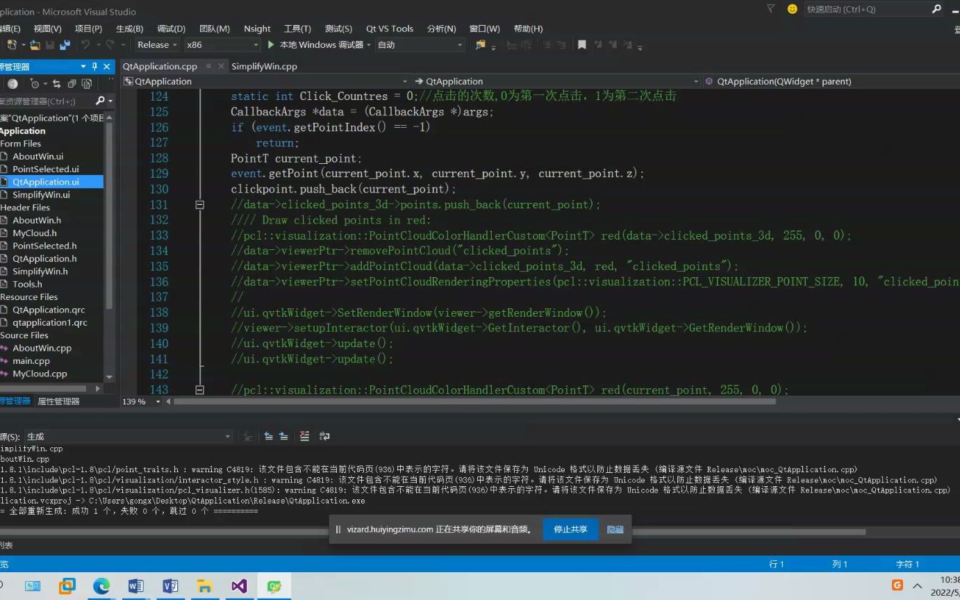This screenshot has width=960, height=600.
Task: Open Microsoft Edge from the taskbar
Action: point(101,586)
